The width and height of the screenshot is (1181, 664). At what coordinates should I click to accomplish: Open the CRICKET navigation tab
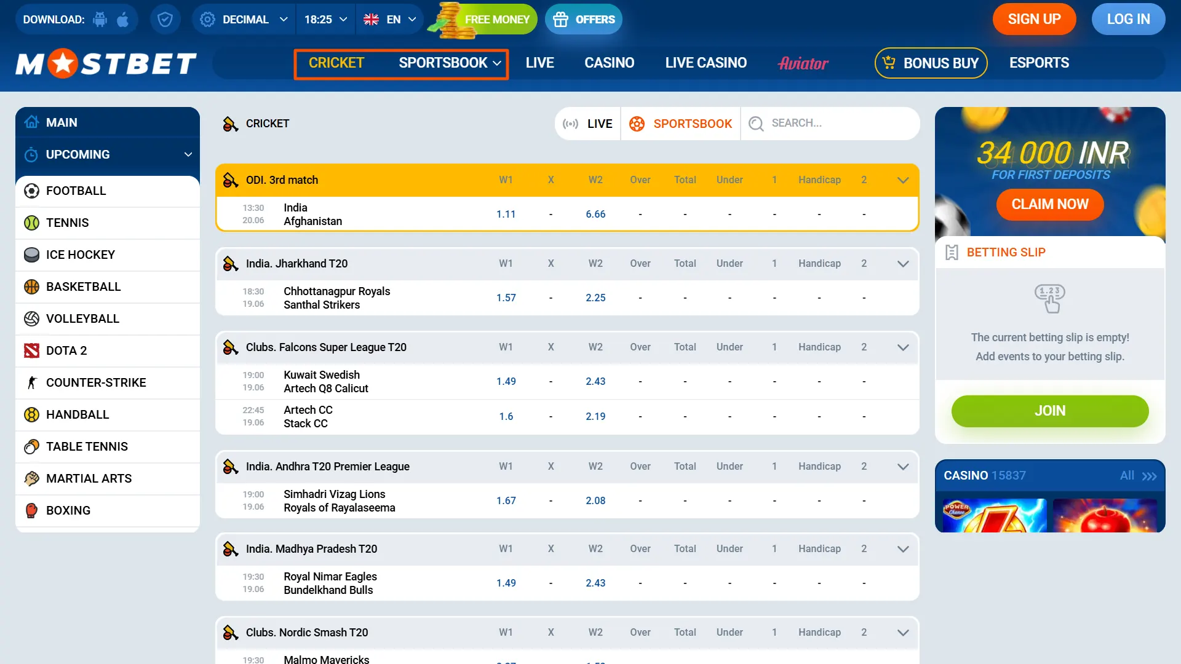click(336, 63)
